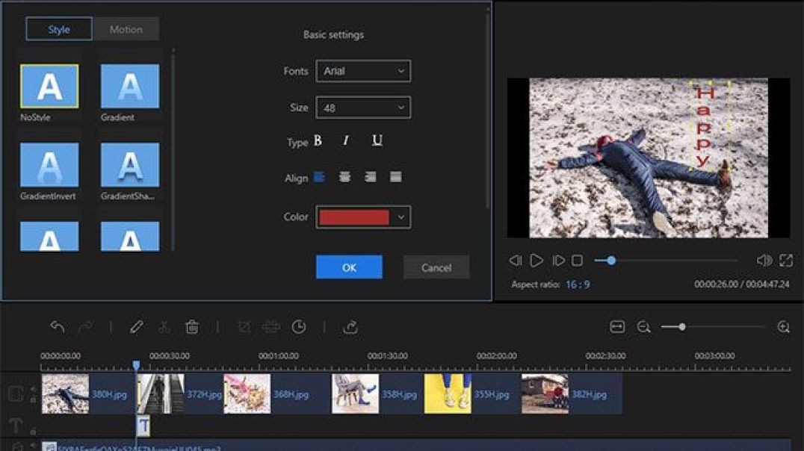This screenshot has width=804, height=451.
Task: Enter fullscreen preview mode
Action: tap(786, 261)
